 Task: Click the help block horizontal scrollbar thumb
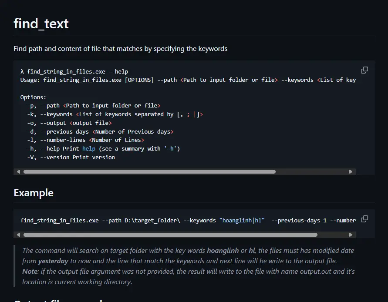coord(149,171)
